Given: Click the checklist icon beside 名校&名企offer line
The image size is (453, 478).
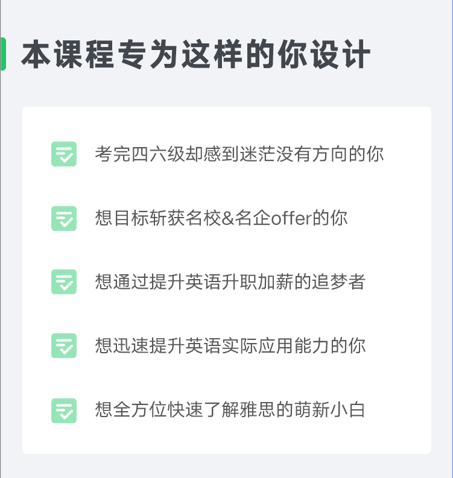Looking at the screenshot, I should click(64, 218).
